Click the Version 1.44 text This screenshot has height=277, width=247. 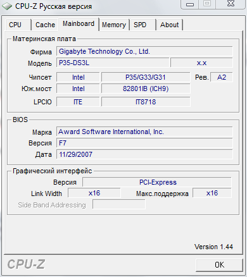(213, 247)
